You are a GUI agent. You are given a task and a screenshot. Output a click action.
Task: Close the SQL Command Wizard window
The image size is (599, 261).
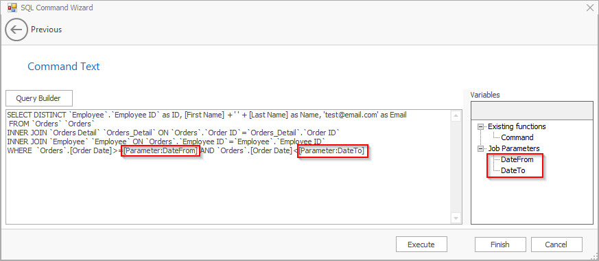(589, 8)
